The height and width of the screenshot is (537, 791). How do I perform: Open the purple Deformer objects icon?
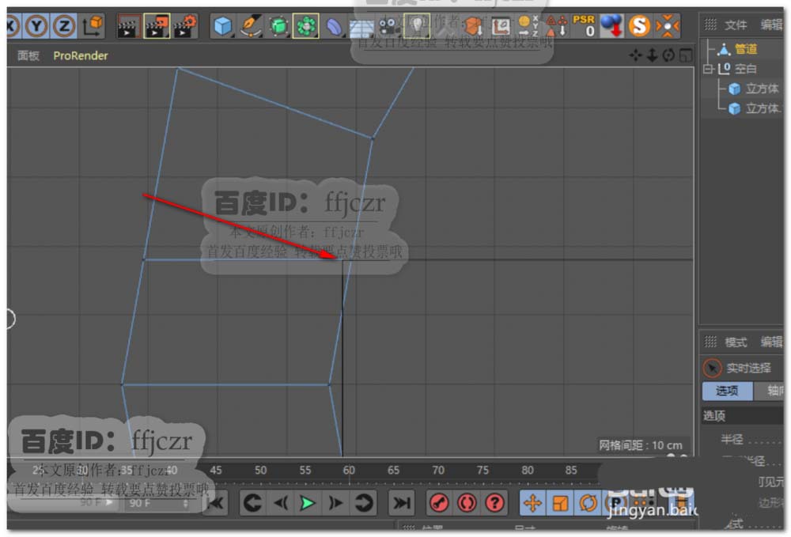tap(334, 26)
